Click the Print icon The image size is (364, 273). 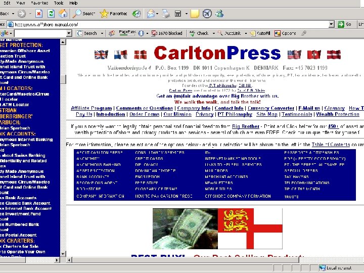[x=165, y=14]
